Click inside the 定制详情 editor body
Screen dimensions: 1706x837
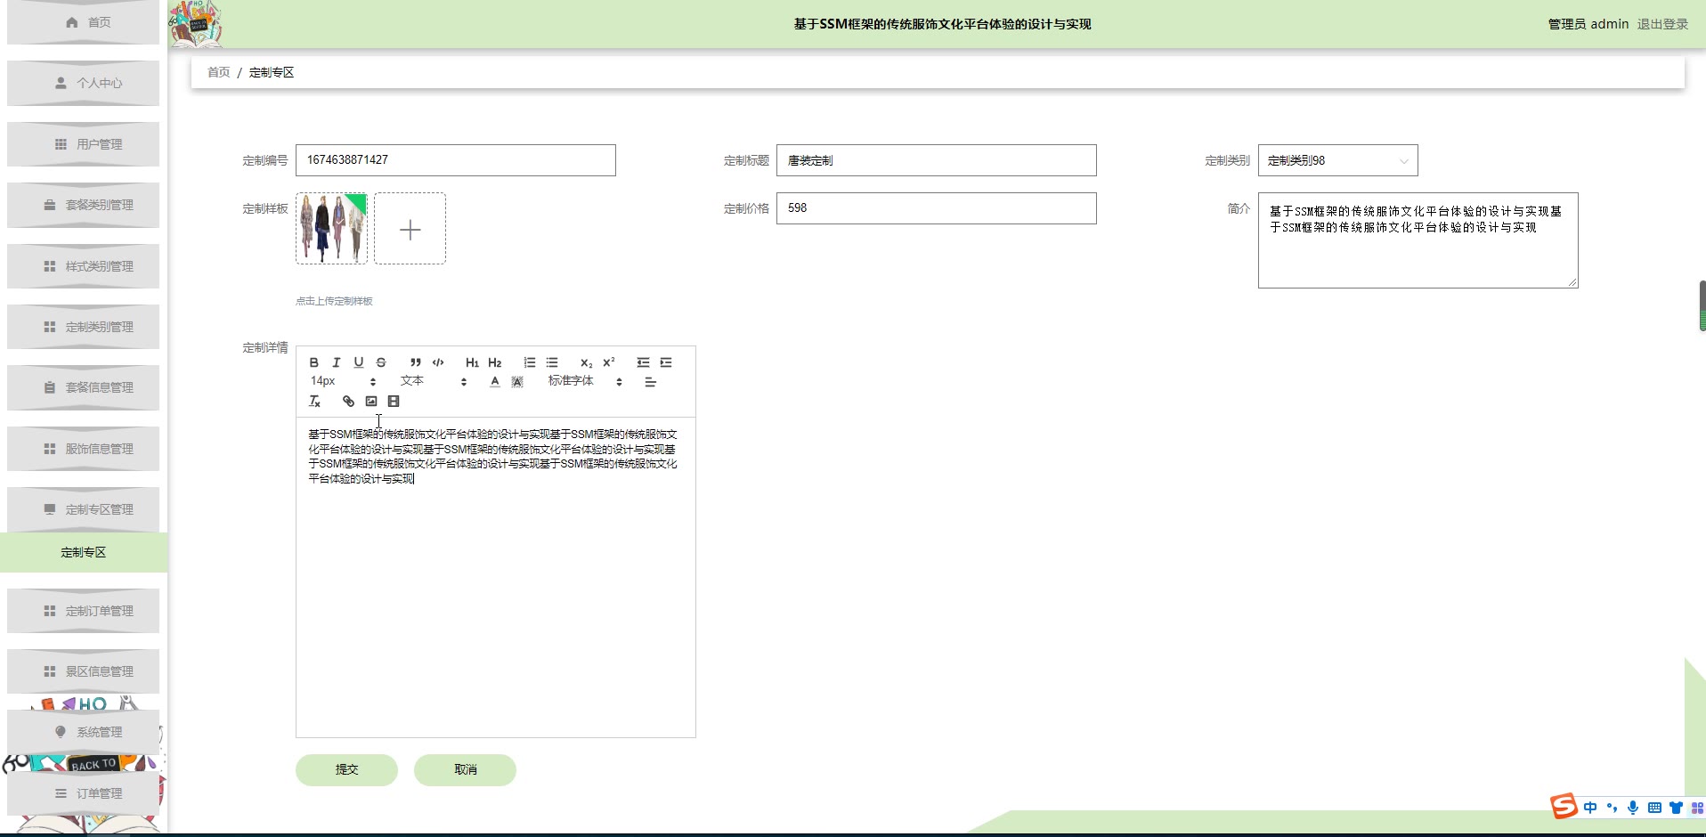coord(495,577)
